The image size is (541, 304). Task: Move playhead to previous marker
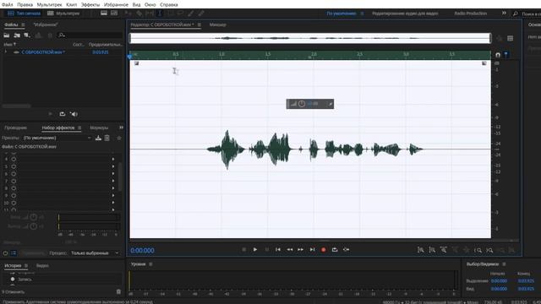click(x=278, y=250)
